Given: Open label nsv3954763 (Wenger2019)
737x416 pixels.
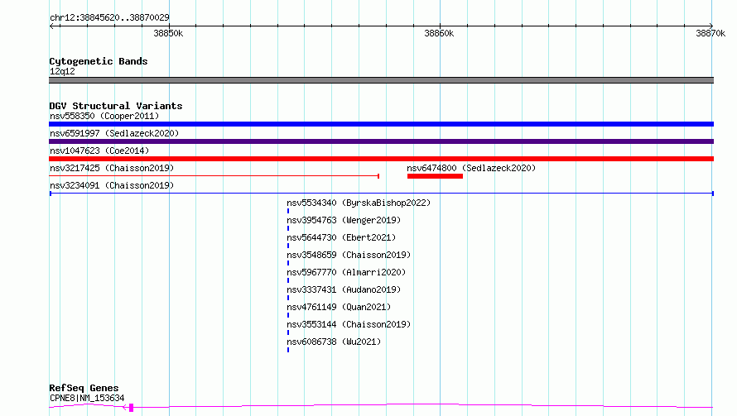Looking at the screenshot, I should pos(344,220).
